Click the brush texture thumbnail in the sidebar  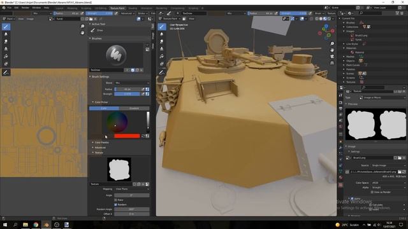point(119,169)
